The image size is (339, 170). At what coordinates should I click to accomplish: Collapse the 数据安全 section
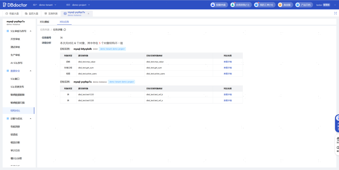pyautogui.click(x=30, y=71)
